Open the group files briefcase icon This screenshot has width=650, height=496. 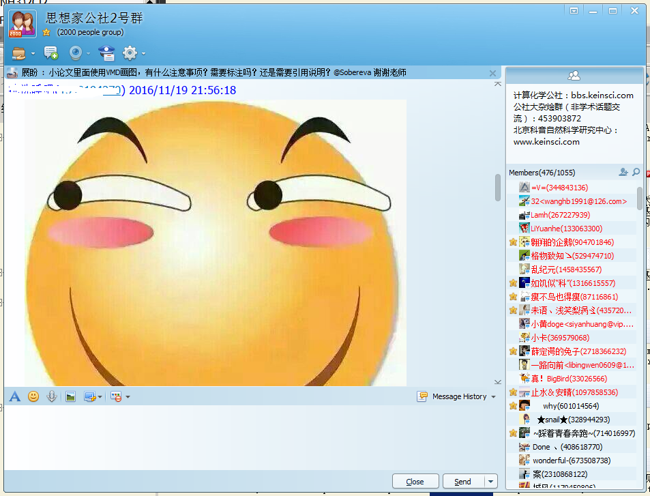point(18,53)
